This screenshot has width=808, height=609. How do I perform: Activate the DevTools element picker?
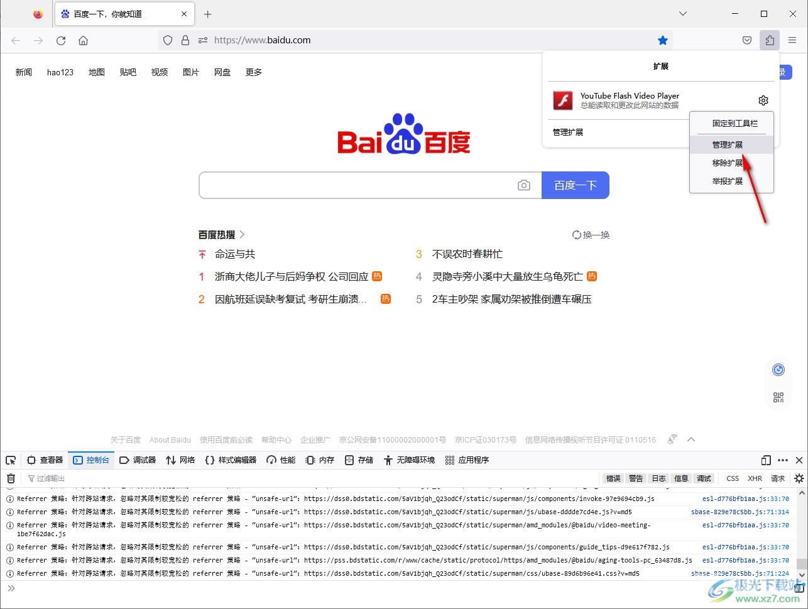tap(11, 460)
